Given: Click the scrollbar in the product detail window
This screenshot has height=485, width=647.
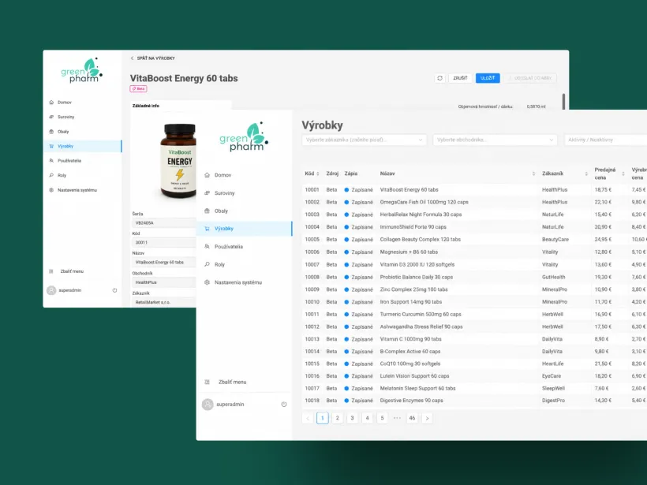Looking at the screenshot, I should point(563,102).
